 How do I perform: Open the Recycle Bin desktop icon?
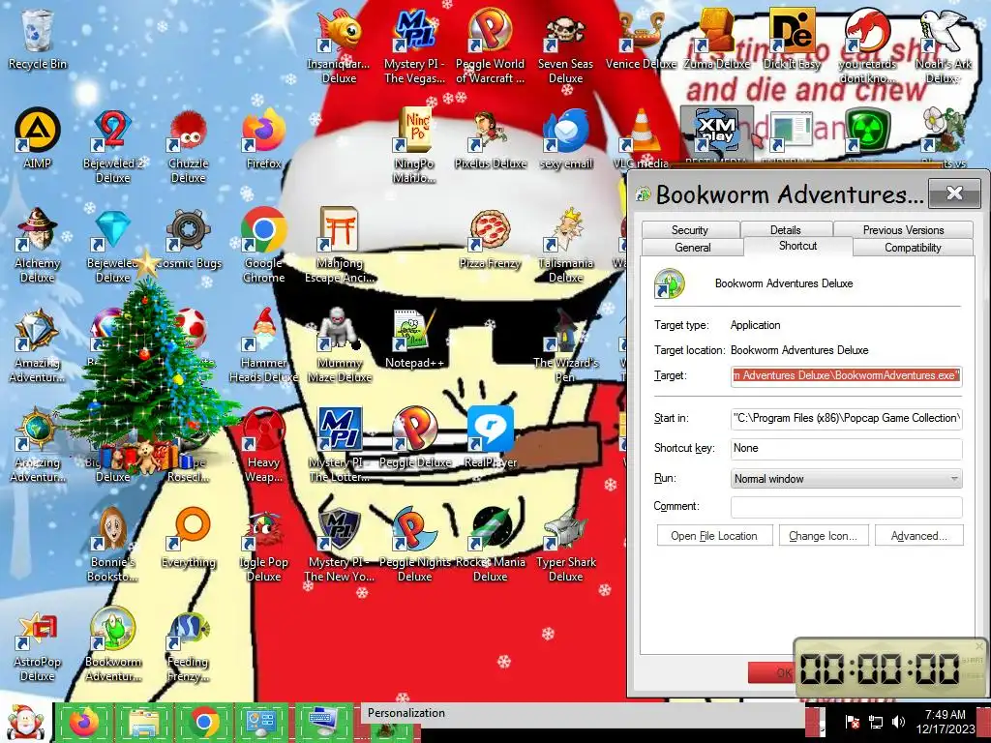click(38, 39)
